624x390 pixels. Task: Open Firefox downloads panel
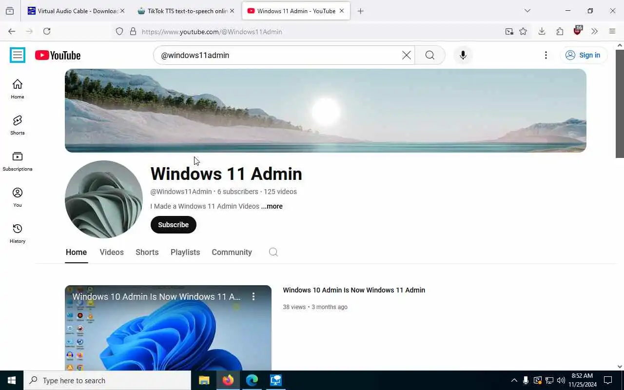click(542, 31)
